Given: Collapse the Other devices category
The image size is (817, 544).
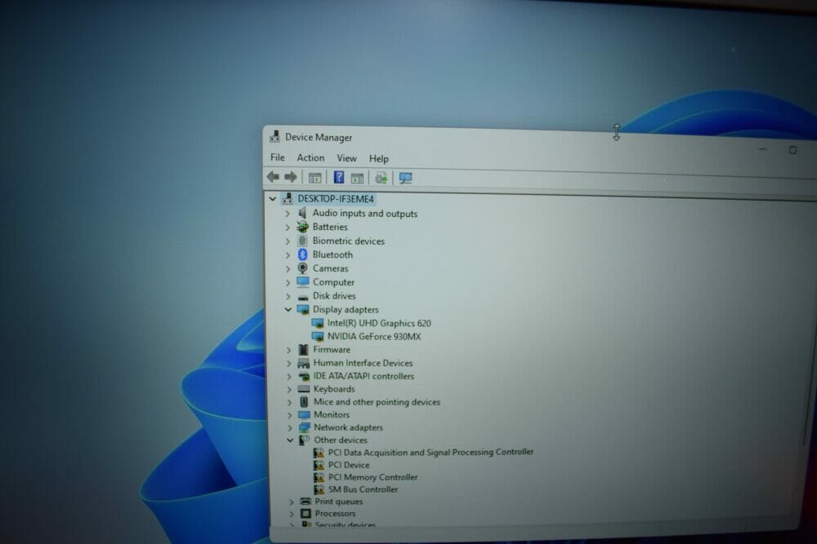Looking at the screenshot, I should click(290, 440).
